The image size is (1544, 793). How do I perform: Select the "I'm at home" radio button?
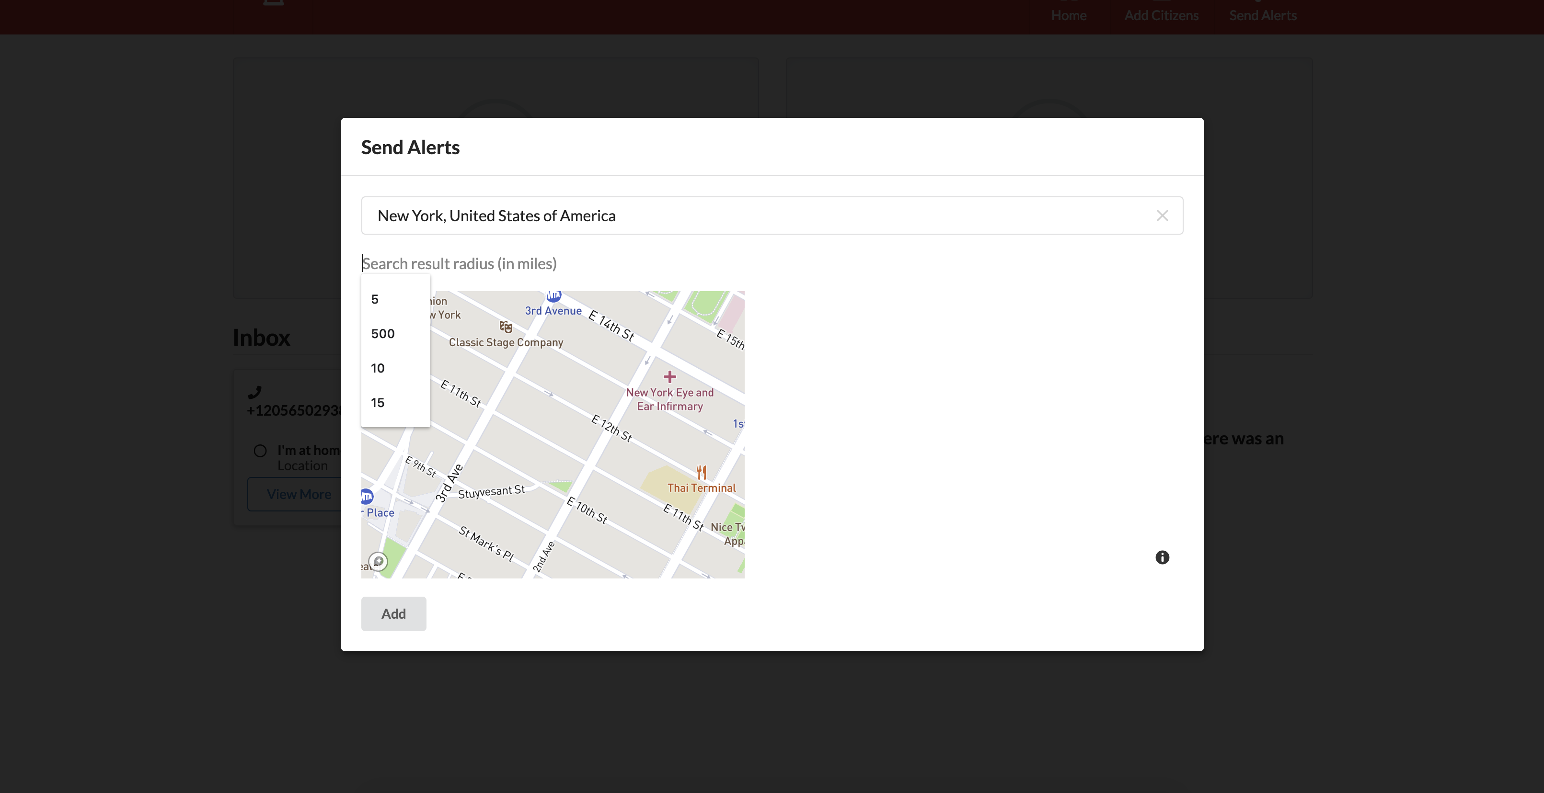(260, 451)
